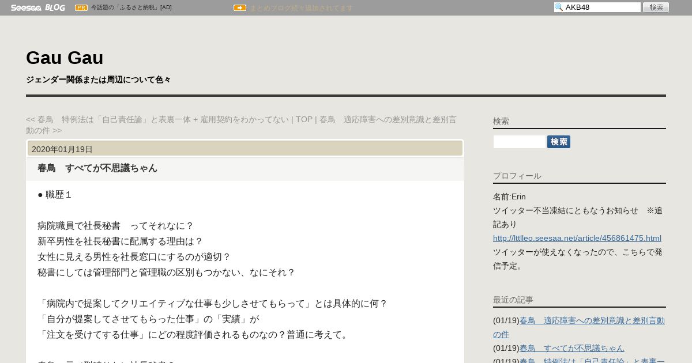
Task: Select the heading text ● 職歴１
Action: pos(55,195)
